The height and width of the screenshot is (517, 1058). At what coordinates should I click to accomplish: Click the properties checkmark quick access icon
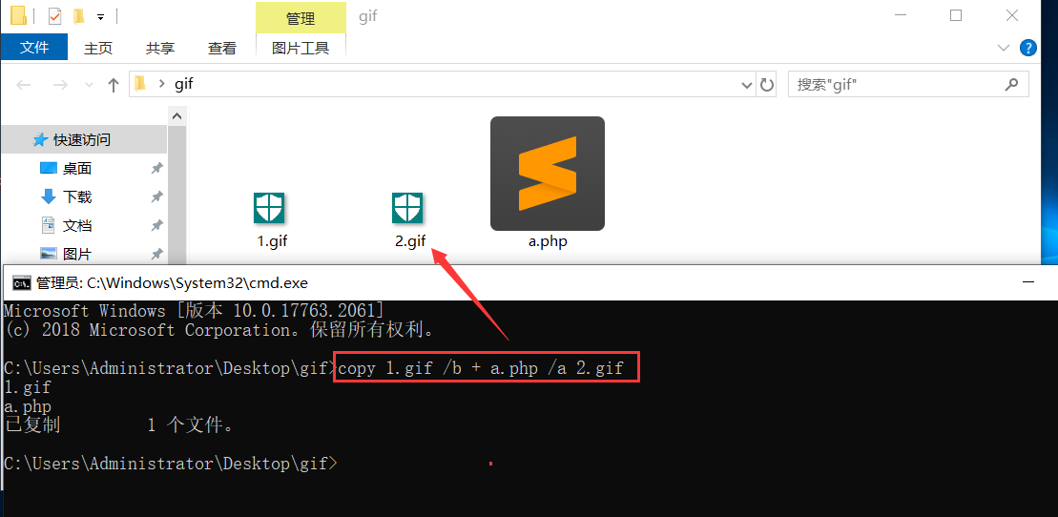click(x=54, y=16)
